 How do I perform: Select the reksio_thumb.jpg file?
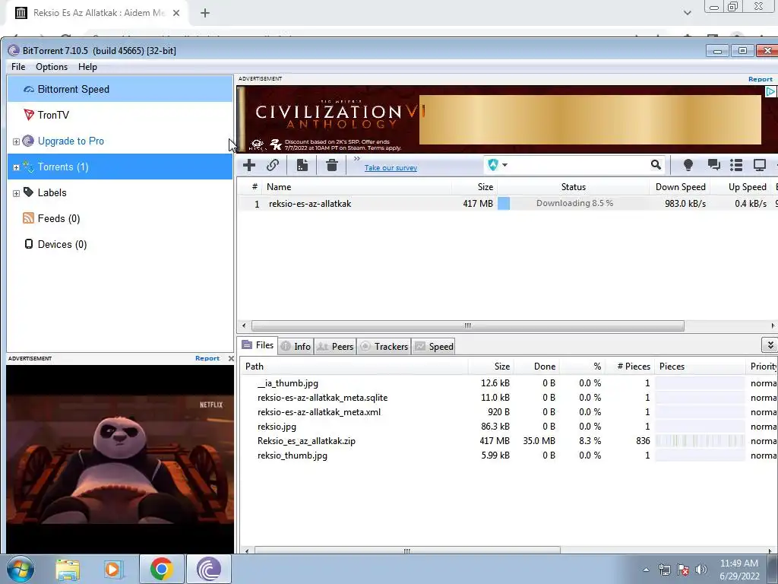508,455
